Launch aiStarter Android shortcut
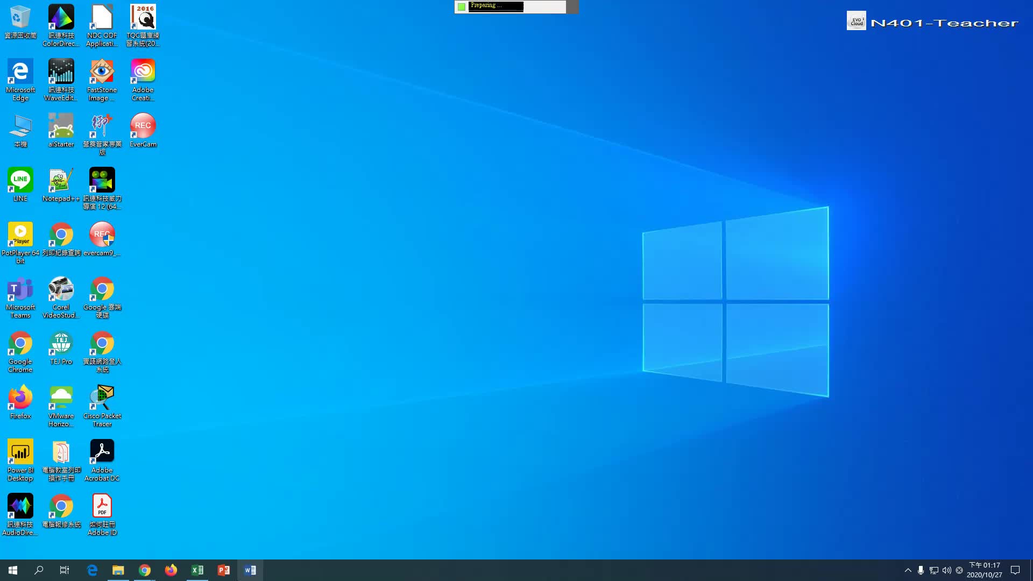Image resolution: width=1033 pixels, height=581 pixels. click(x=61, y=130)
